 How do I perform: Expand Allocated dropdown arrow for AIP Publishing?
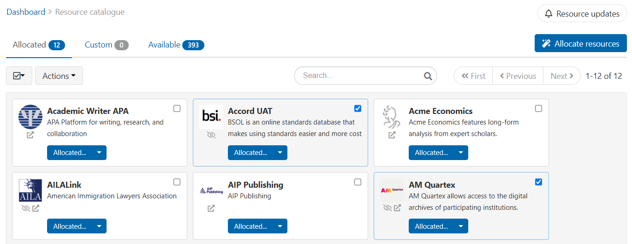pyautogui.click(x=280, y=226)
